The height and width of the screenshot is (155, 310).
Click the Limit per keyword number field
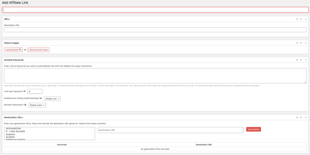(35, 92)
